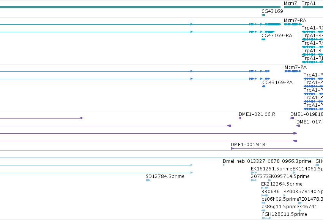The width and height of the screenshot is (323, 220).
Task: Select the CG43169-RA transcript
Action: pyautogui.click(x=263, y=39)
